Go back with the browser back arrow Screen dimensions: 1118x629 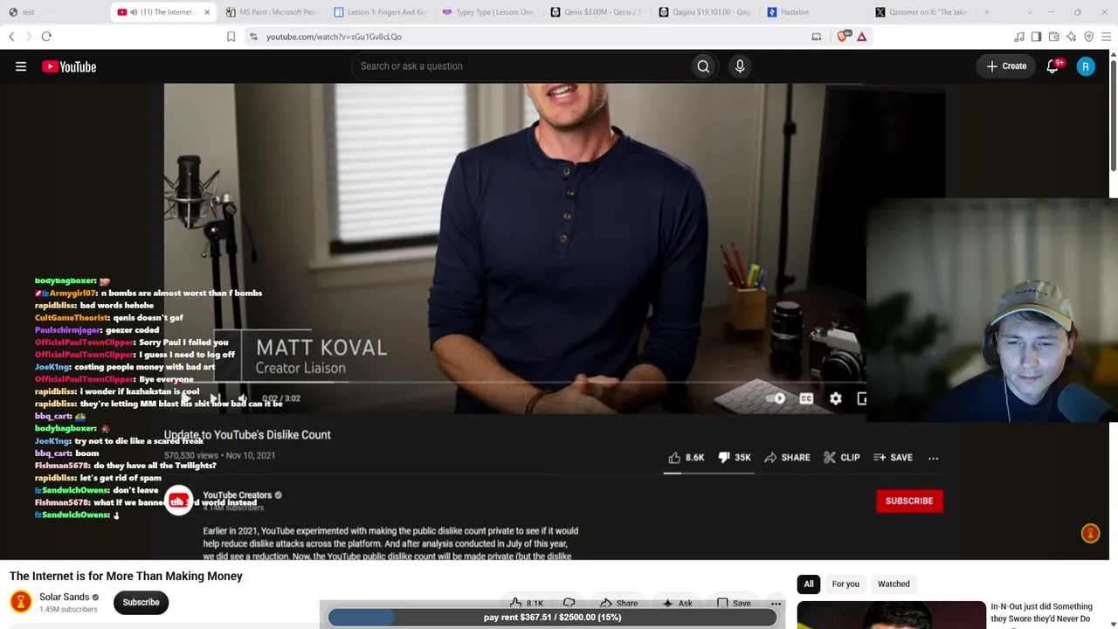(x=11, y=37)
